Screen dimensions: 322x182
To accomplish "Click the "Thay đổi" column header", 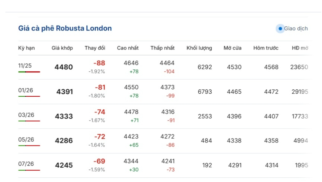I will 95,48.
